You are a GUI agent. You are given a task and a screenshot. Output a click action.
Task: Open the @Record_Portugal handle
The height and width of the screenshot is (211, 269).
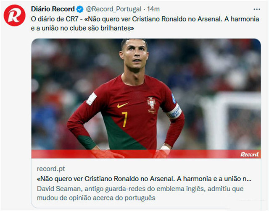tap(113, 9)
